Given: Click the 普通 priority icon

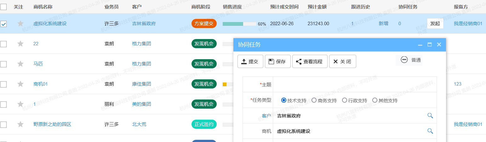Looking at the screenshot, I should 404,60.
